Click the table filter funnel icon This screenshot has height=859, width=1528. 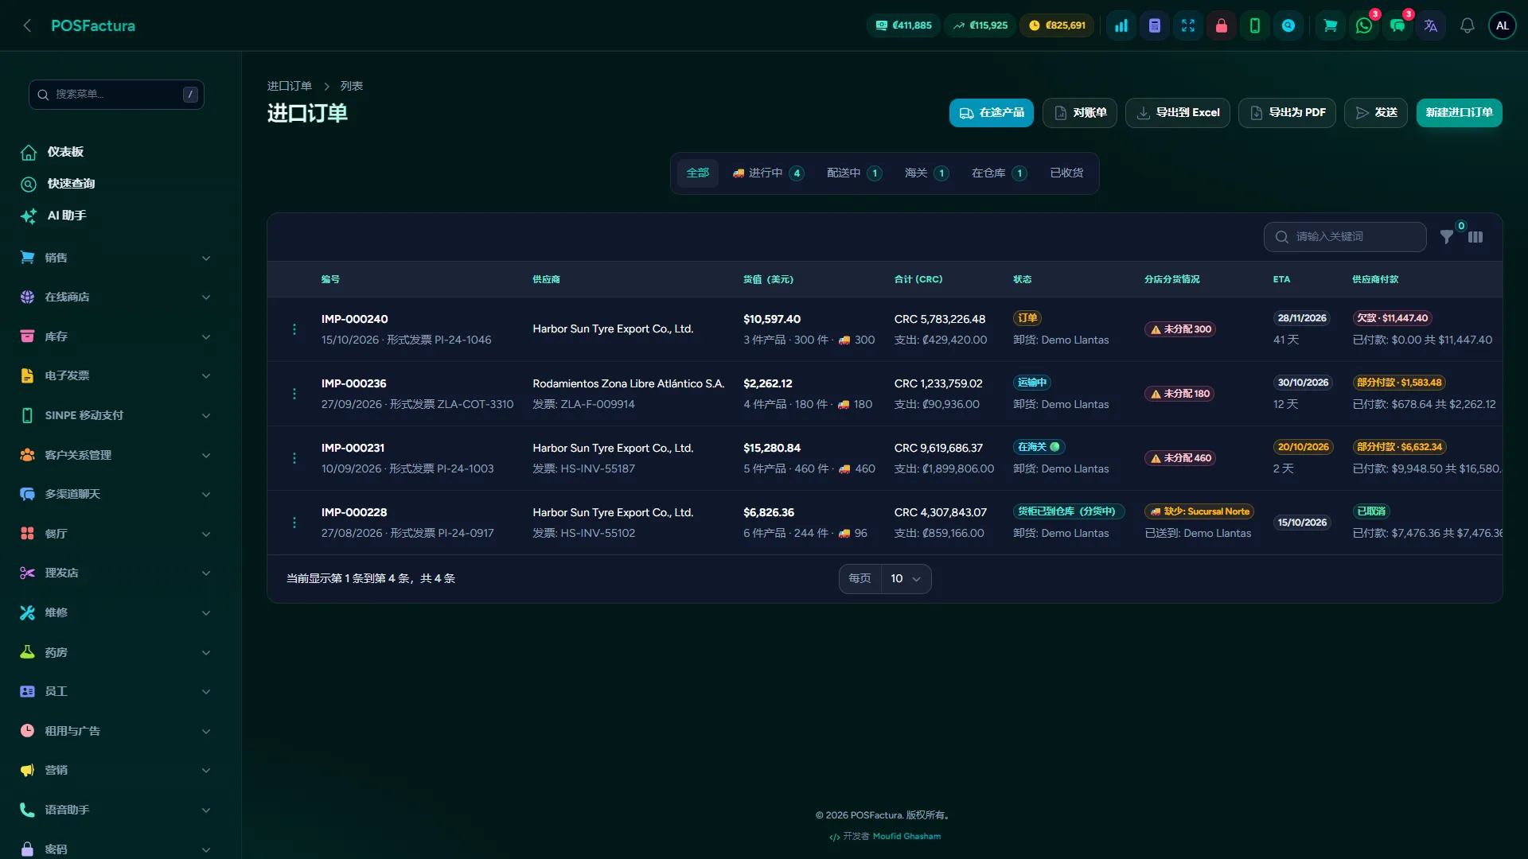(1447, 237)
